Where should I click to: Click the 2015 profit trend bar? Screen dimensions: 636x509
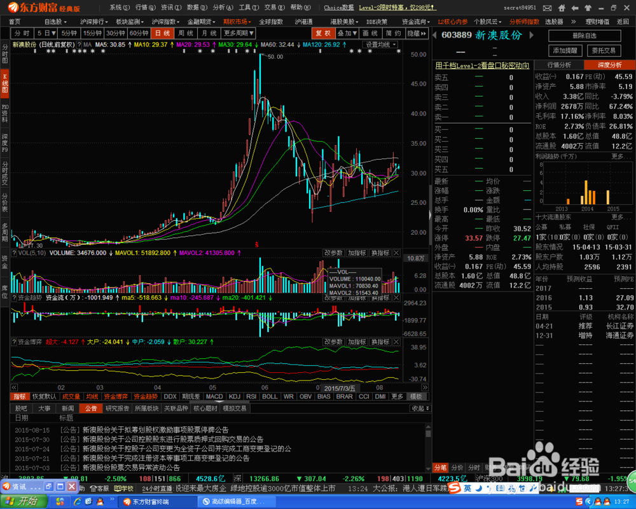(x=607, y=197)
